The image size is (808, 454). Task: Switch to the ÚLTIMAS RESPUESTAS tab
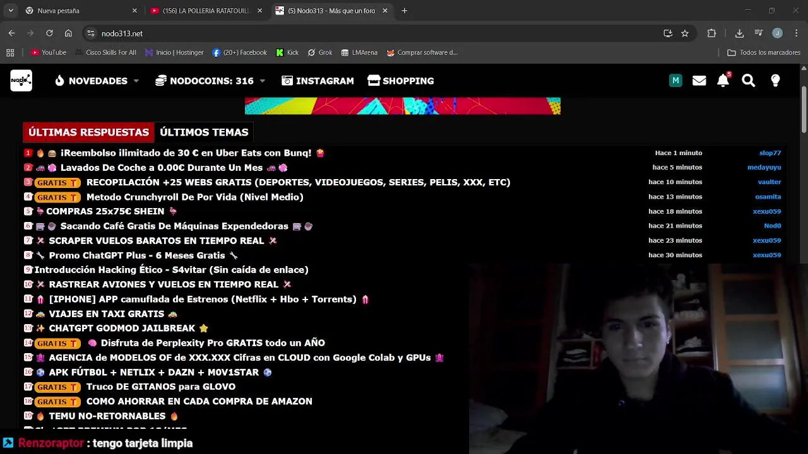click(88, 132)
